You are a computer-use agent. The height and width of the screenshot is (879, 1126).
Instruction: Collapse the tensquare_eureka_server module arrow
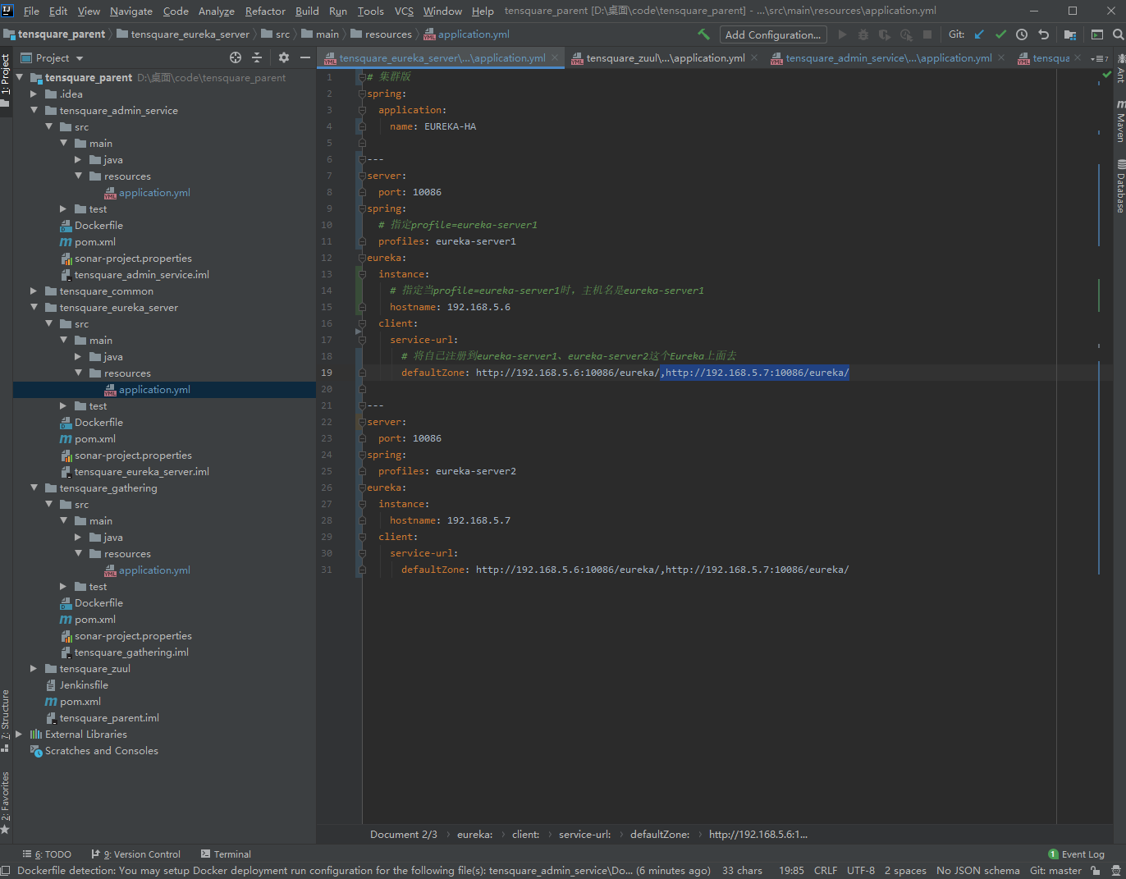pyautogui.click(x=34, y=307)
